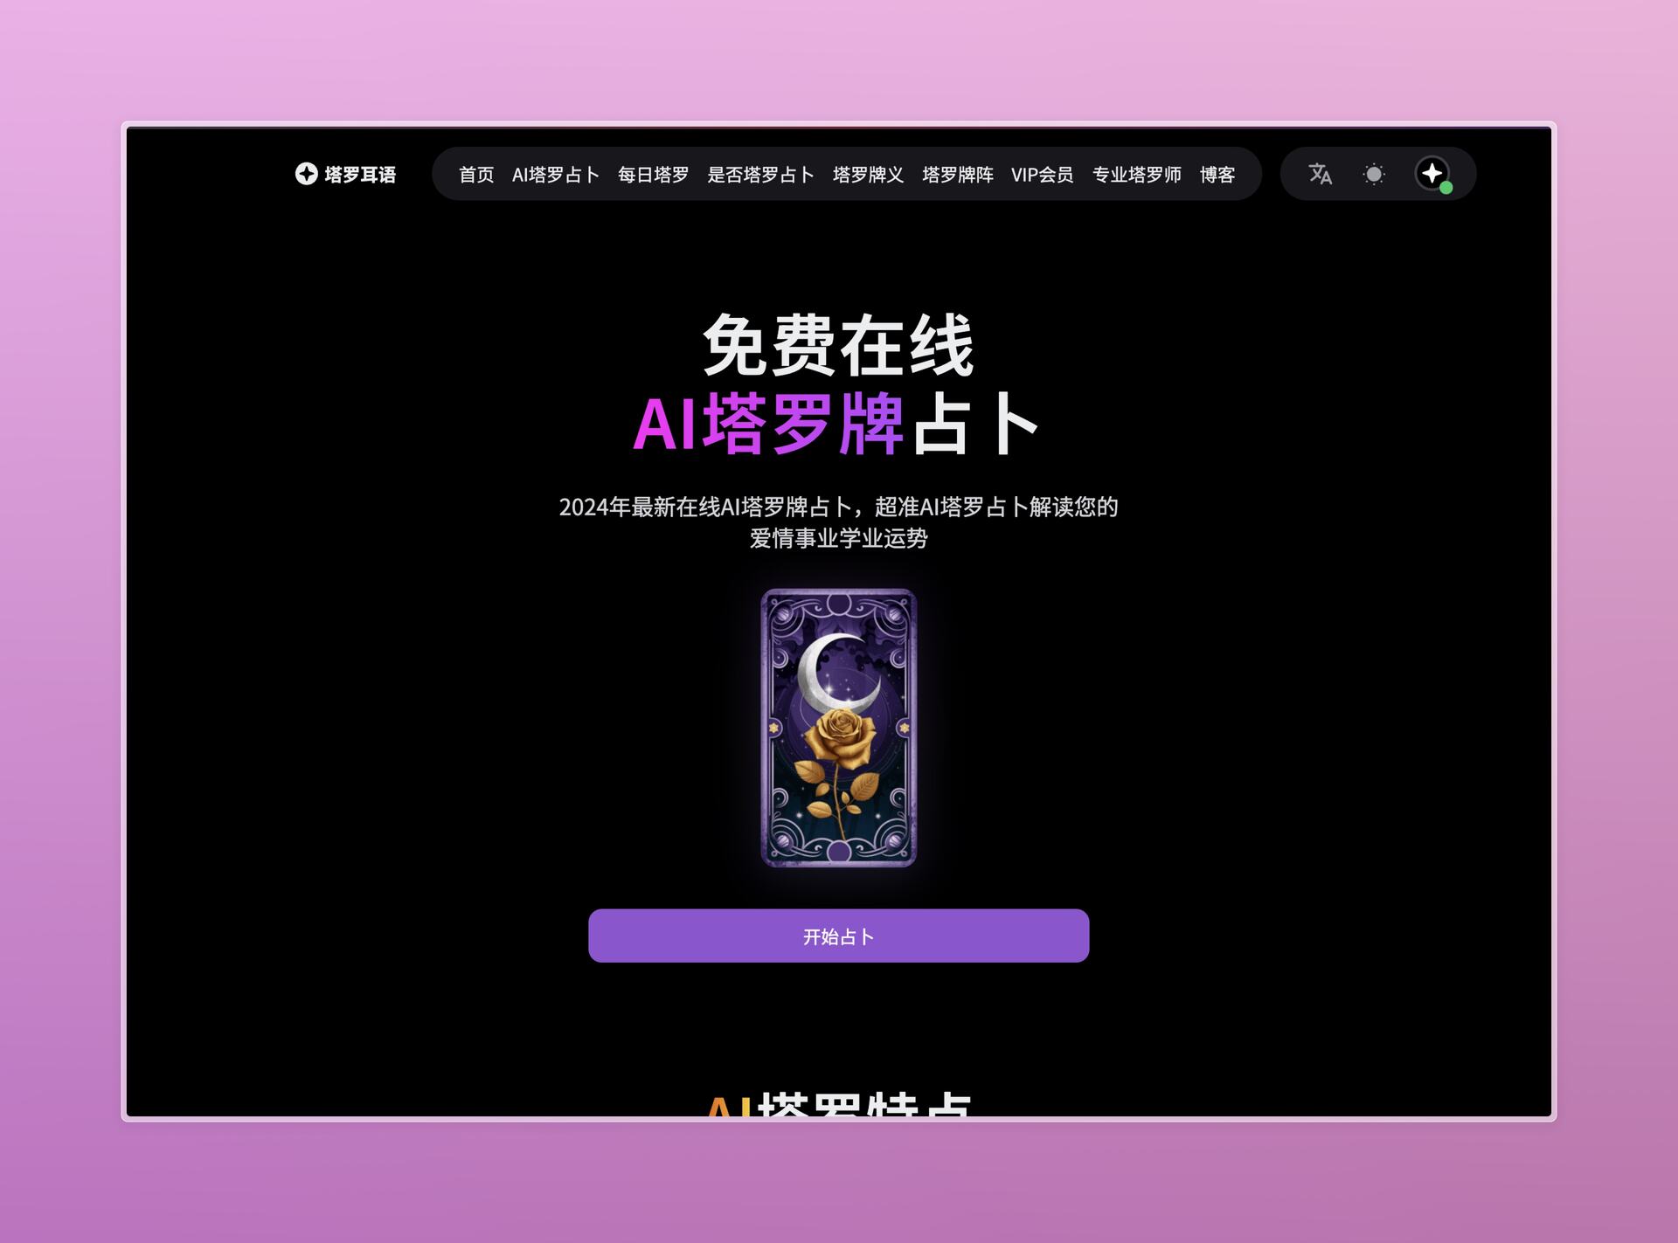Image resolution: width=1678 pixels, height=1243 pixels.
Task: Visit the 博客 link
Action: tap(1217, 175)
